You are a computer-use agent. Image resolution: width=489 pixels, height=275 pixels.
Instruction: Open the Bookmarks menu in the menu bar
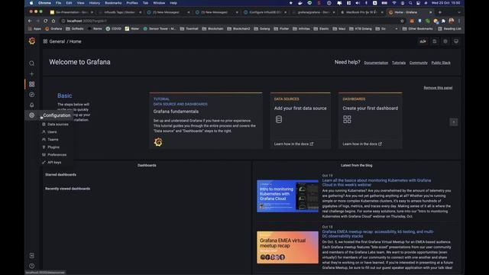coord(113,3)
